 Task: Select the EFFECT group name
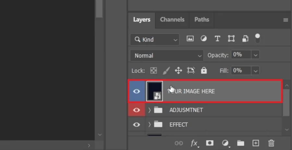click(x=178, y=125)
